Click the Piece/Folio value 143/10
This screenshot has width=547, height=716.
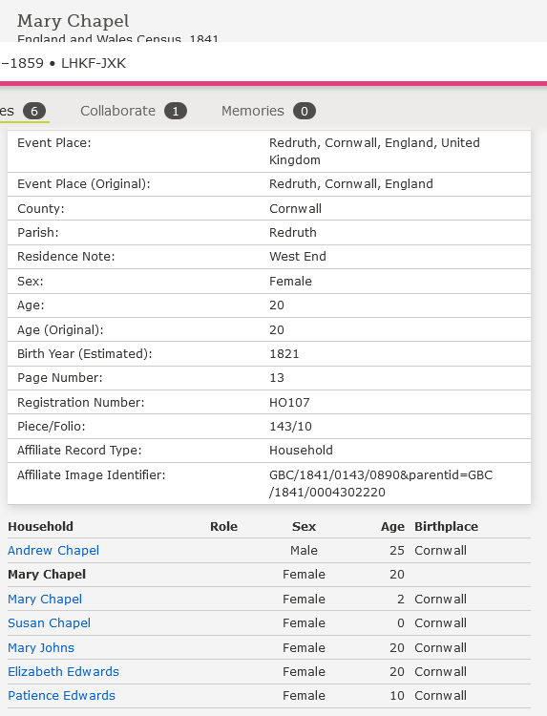pyautogui.click(x=290, y=427)
